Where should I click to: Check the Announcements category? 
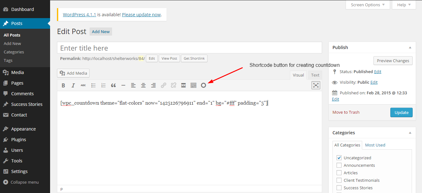tap(339, 165)
